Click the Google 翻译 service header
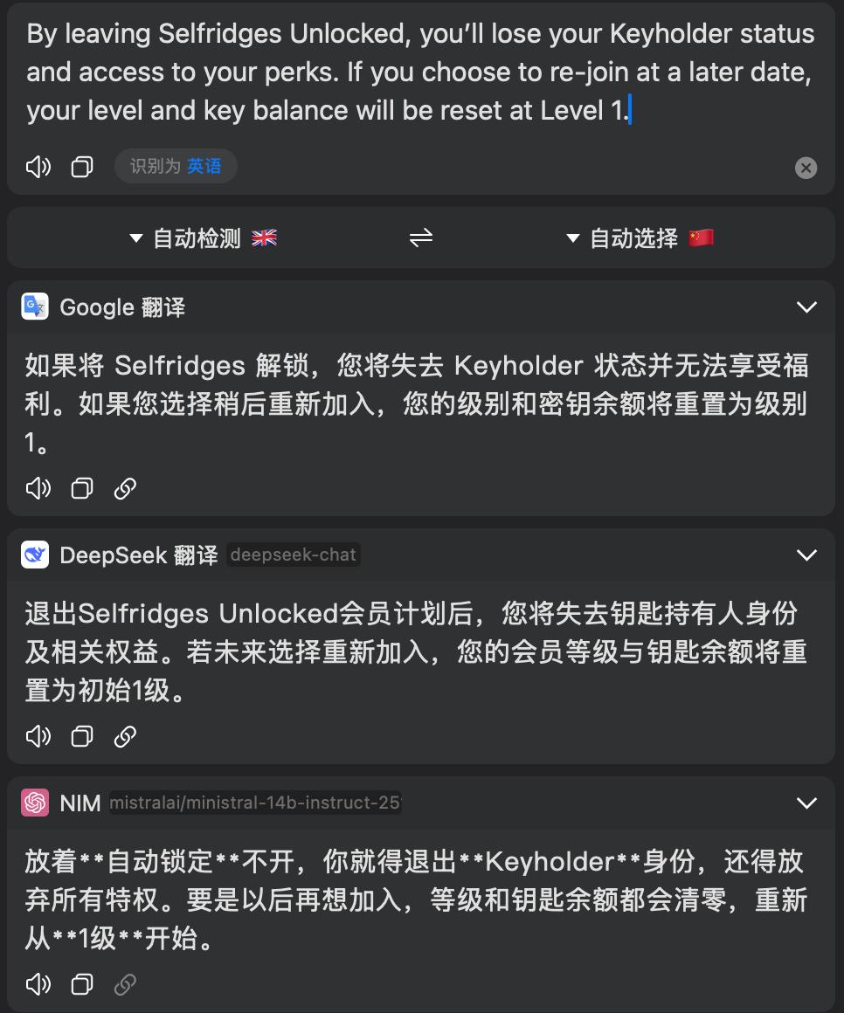 click(122, 307)
